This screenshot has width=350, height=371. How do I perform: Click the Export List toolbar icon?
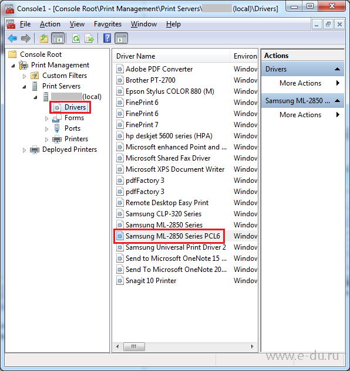(89, 38)
